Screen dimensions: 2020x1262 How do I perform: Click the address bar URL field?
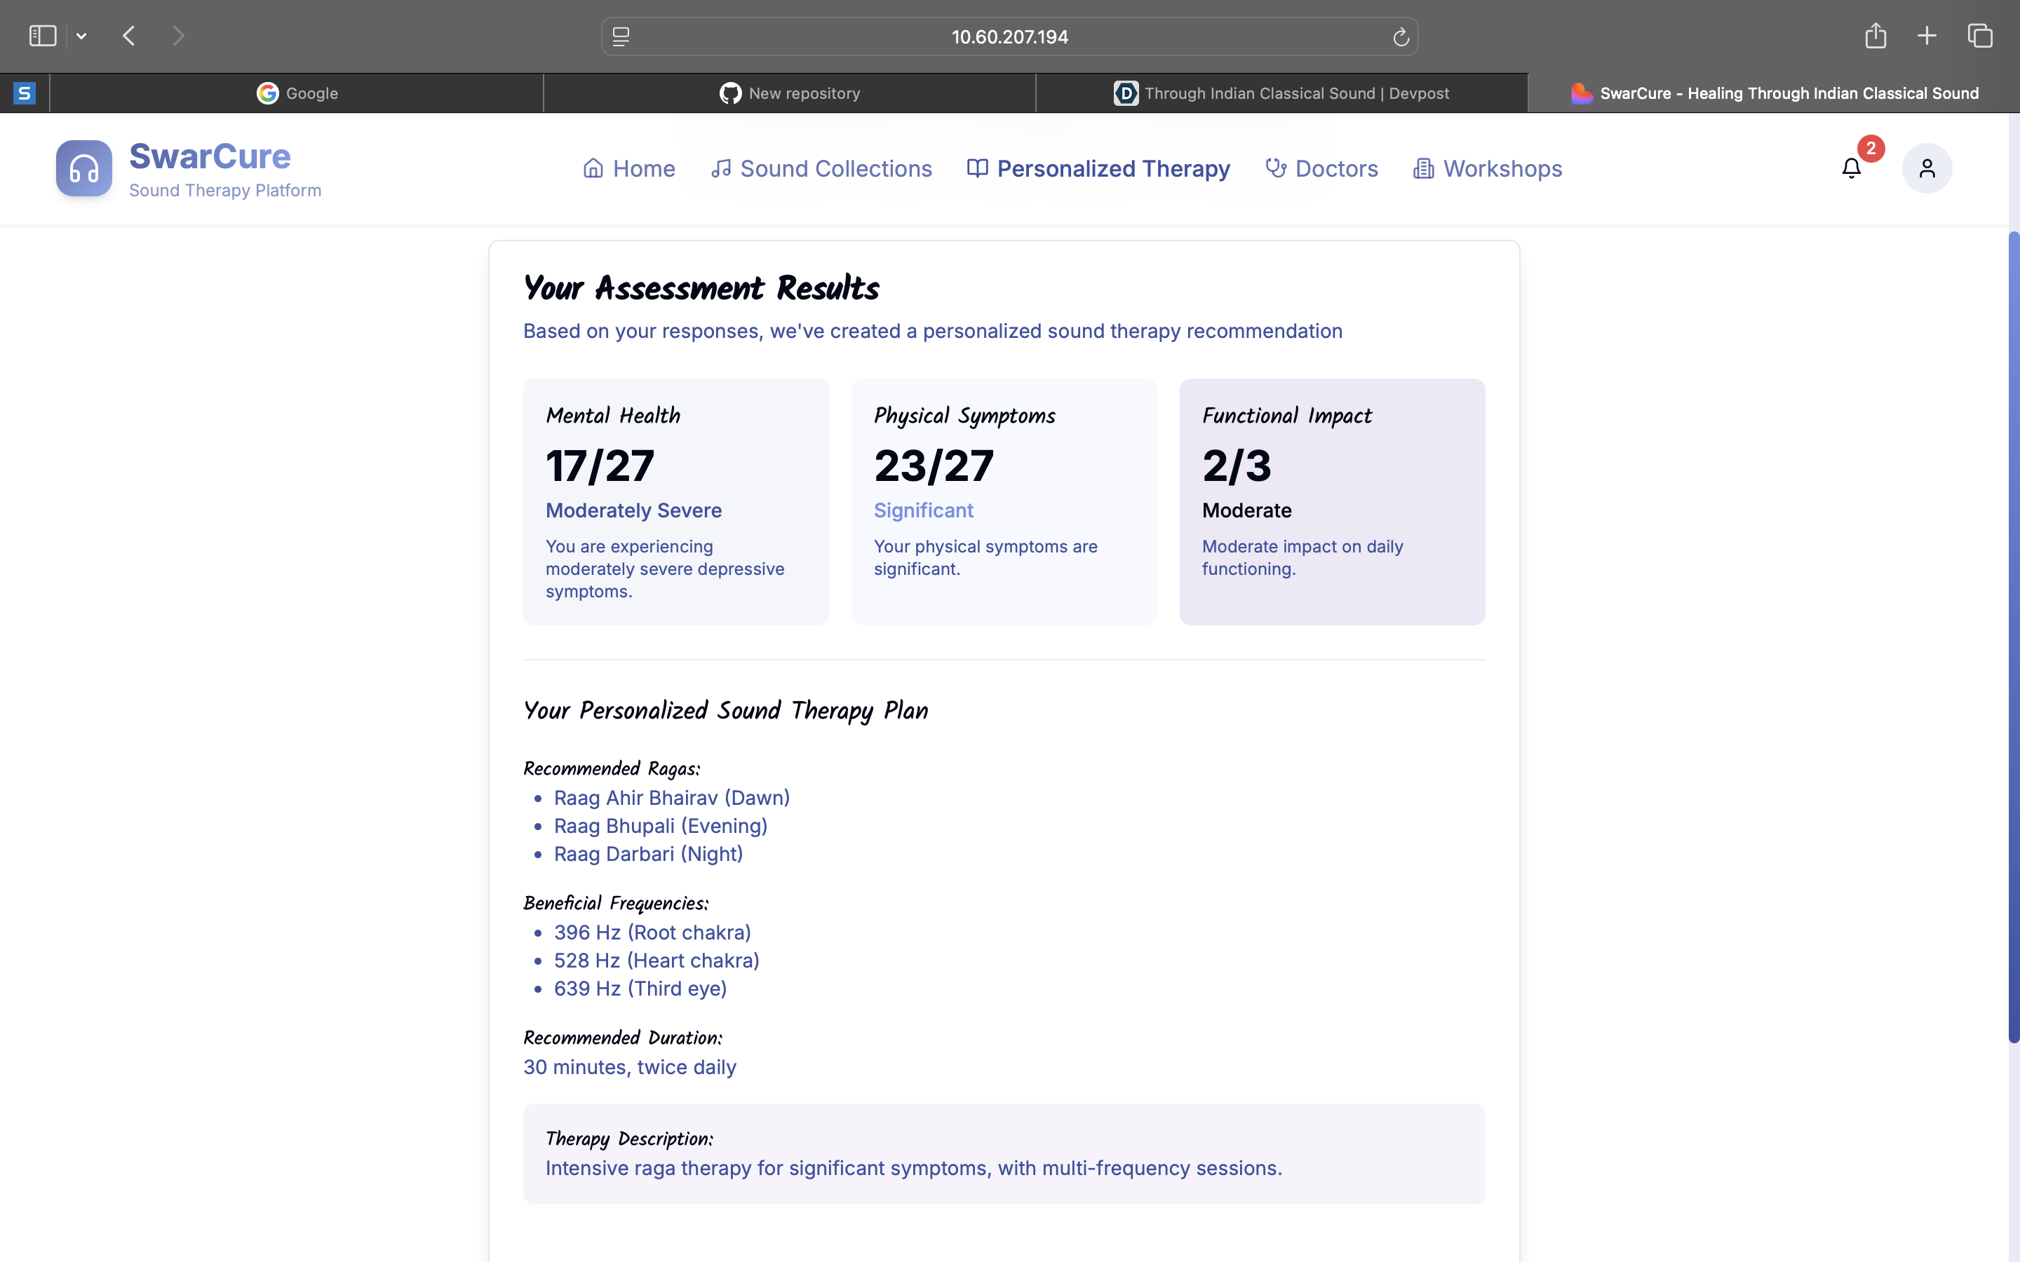coord(1009,36)
